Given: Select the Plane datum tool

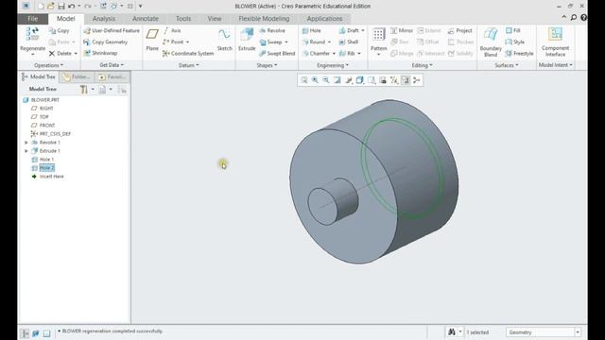Looking at the screenshot, I should [152, 39].
